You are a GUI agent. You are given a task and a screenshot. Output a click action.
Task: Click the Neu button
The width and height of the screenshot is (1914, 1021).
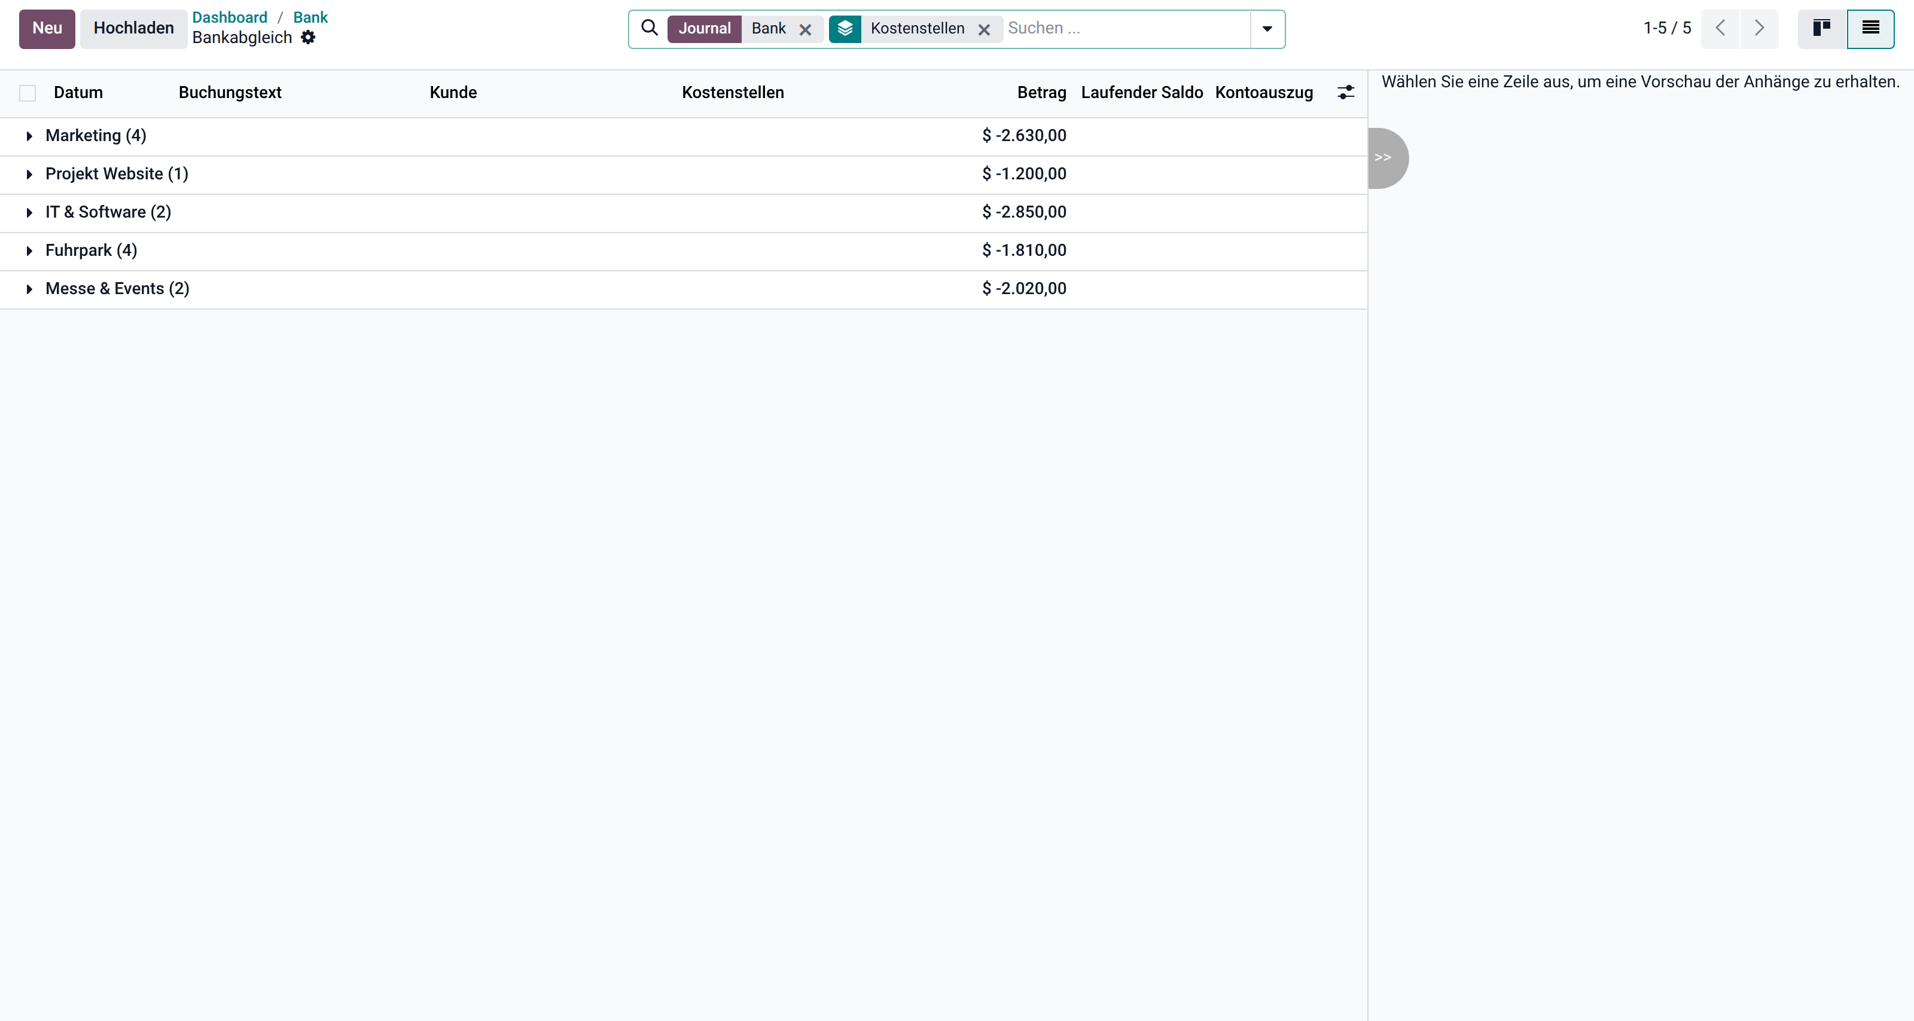point(47,28)
